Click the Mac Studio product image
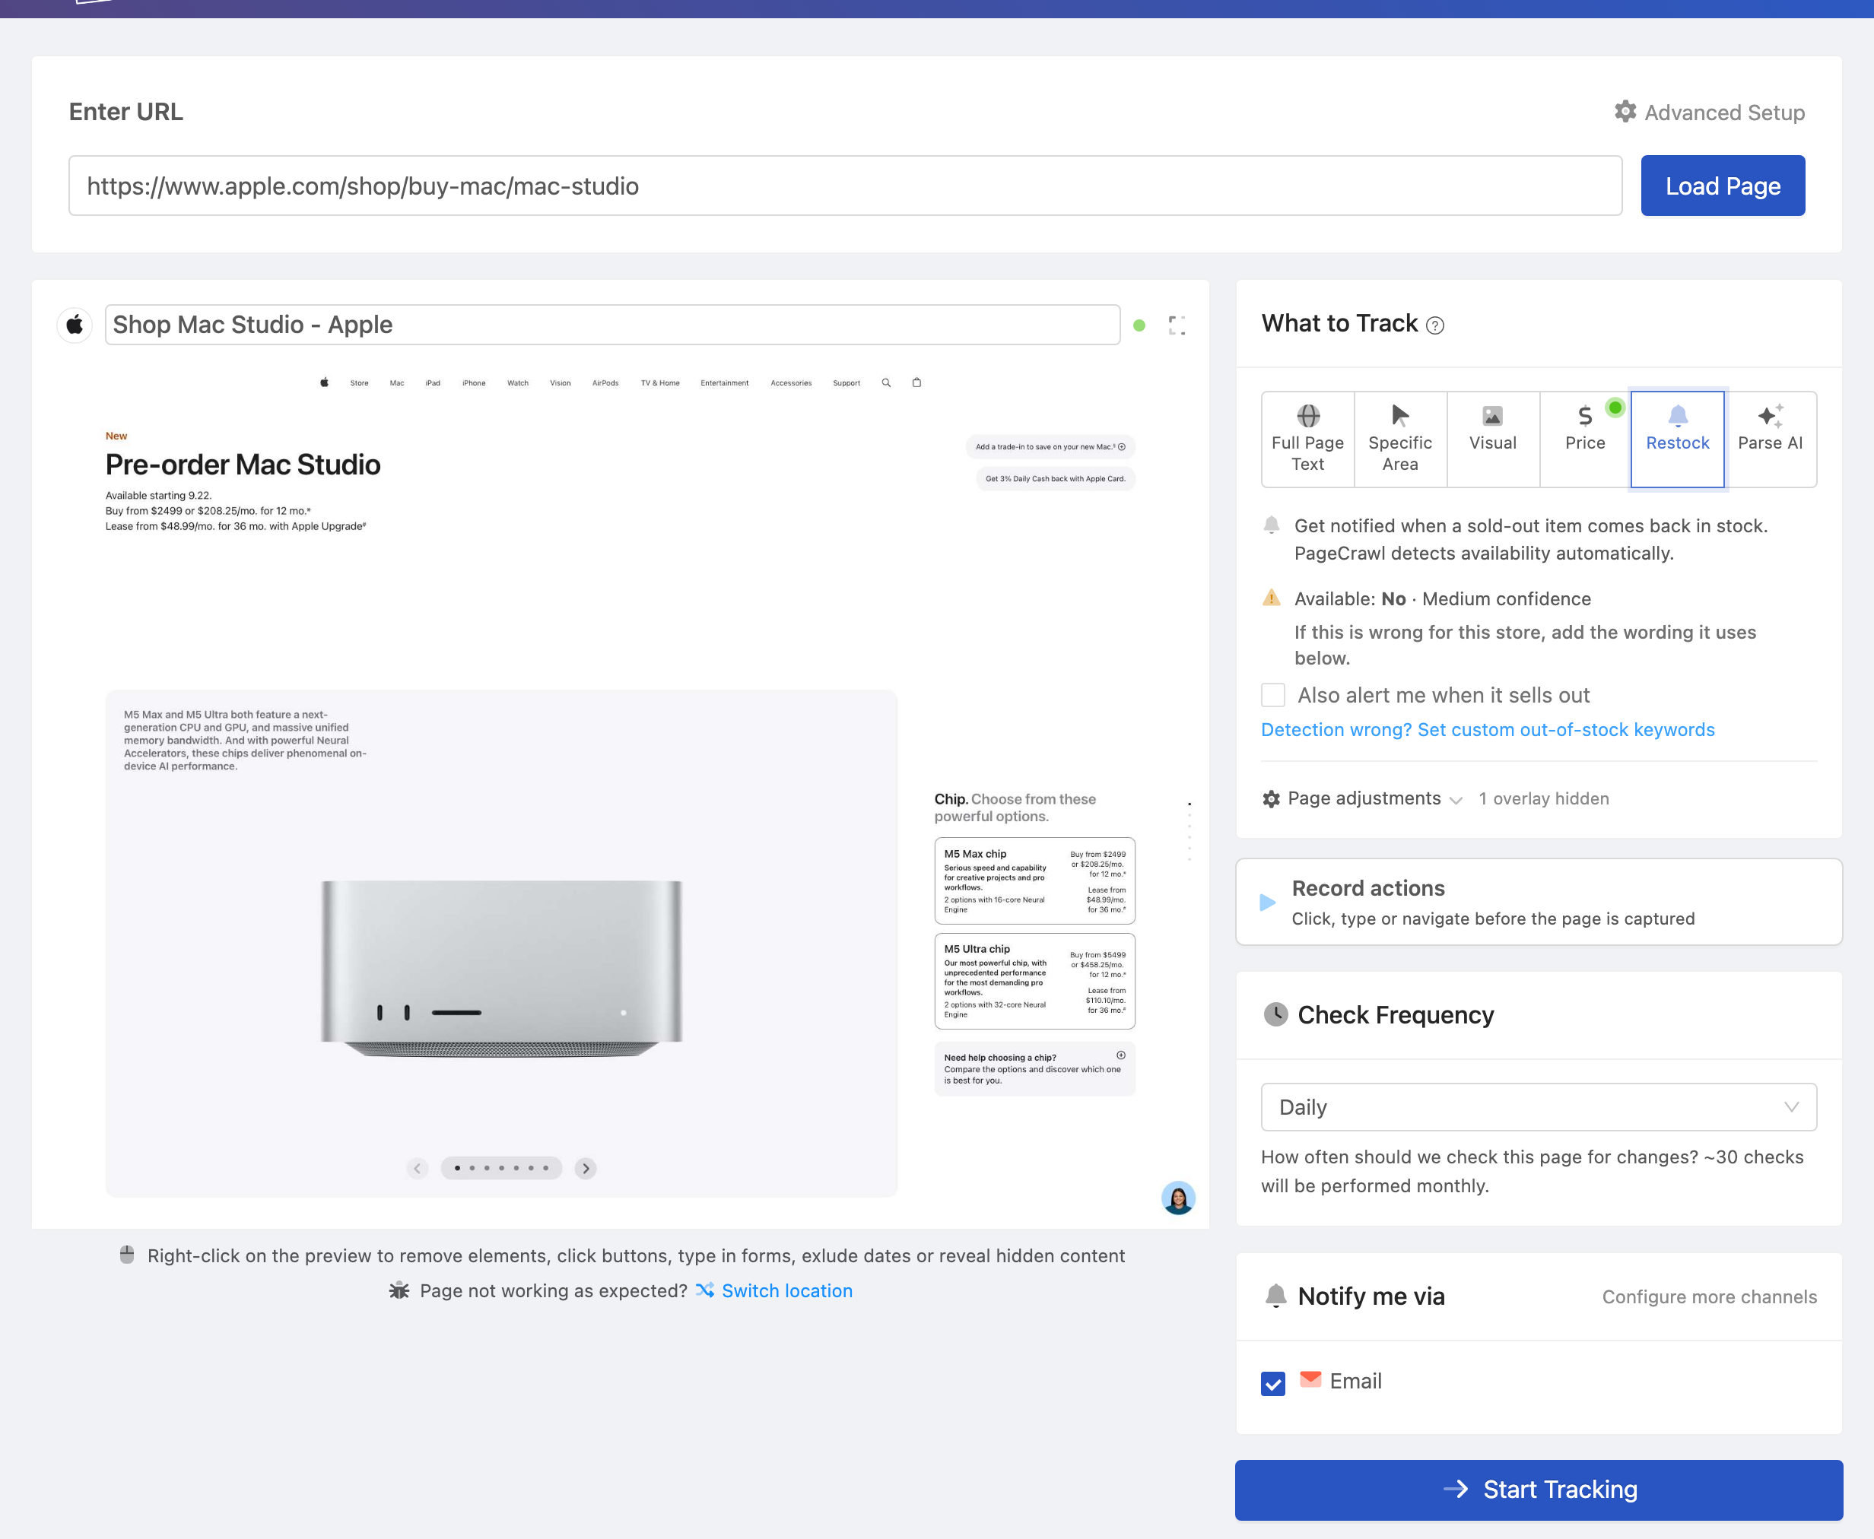Screen dimensions: 1874x1539 point(502,968)
